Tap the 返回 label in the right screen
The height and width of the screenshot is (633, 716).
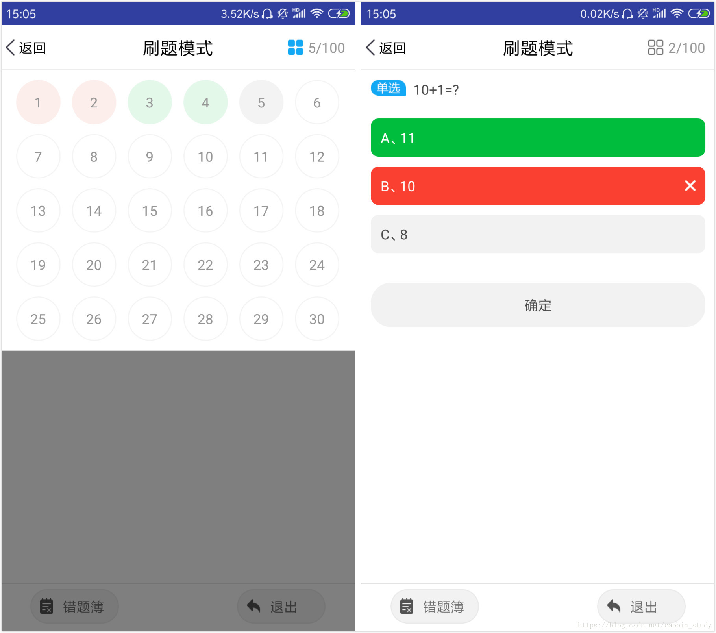[392, 48]
